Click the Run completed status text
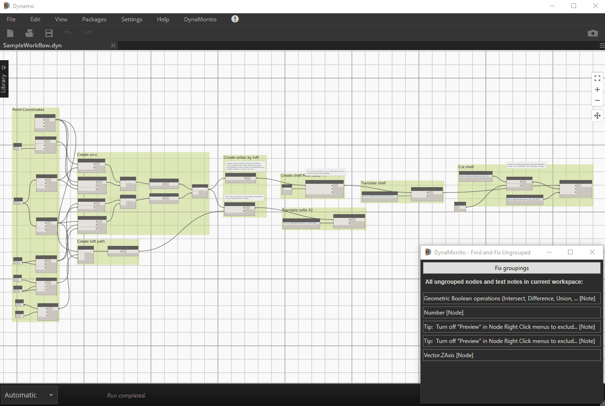Screen dimensions: 605x406 click(127, 395)
